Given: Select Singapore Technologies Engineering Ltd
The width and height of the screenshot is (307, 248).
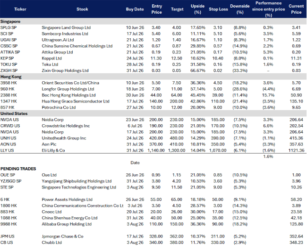Looking at the screenshot, I should point(79,187).
